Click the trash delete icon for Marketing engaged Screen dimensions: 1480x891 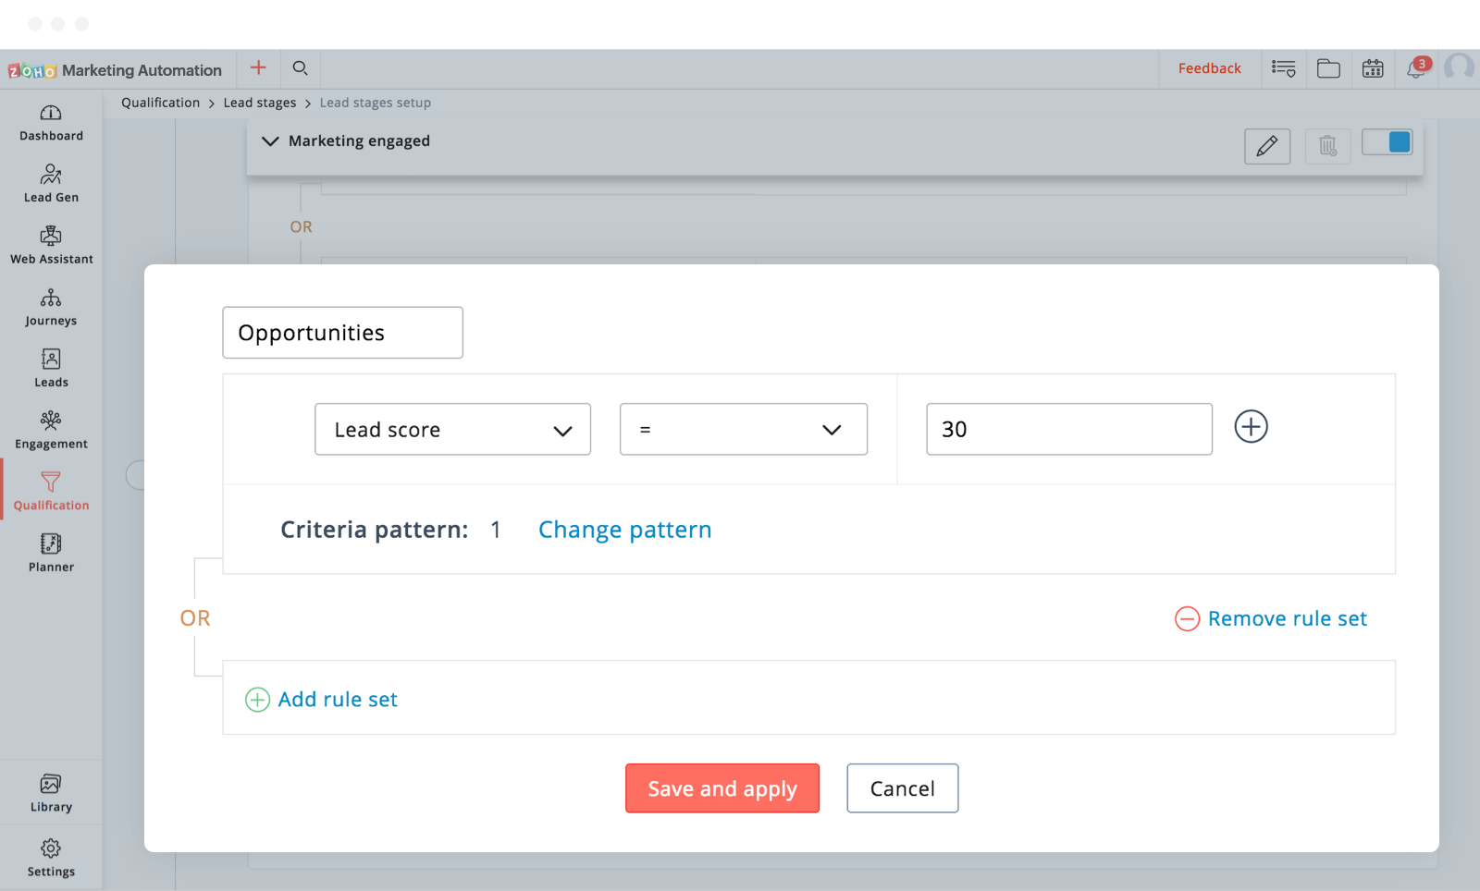(x=1327, y=146)
